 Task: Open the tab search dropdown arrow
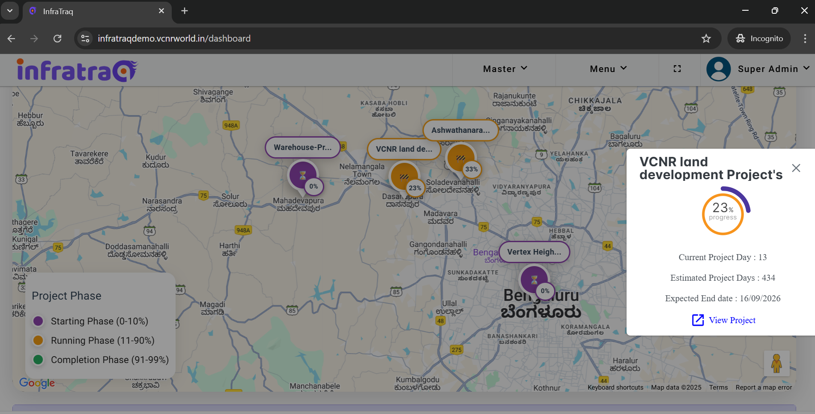10,11
